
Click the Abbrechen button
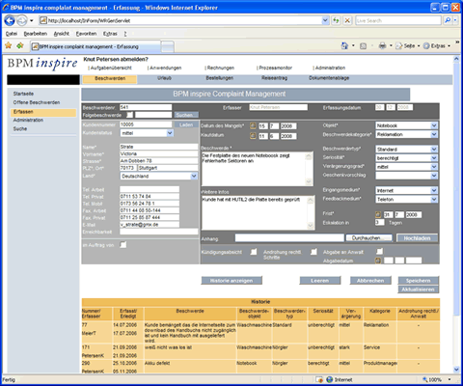(x=370, y=281)
